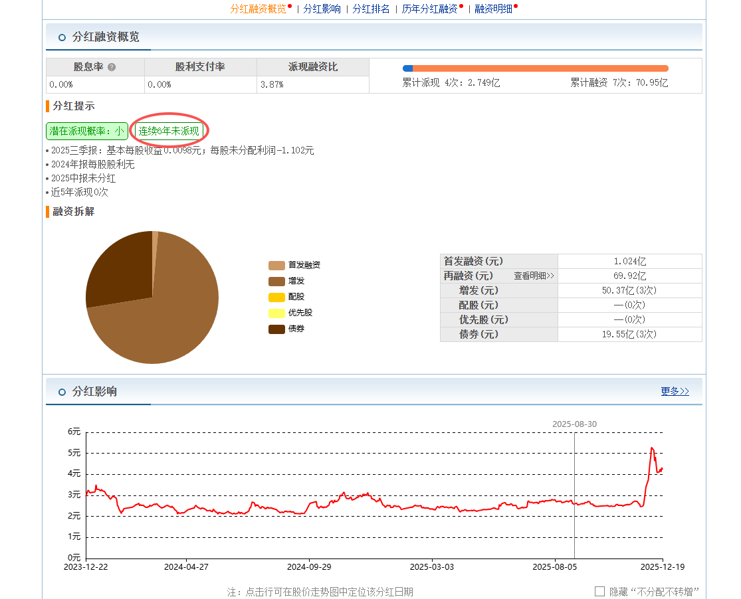This screenshot has width=741, height=599.
Task: Click the 优先股 legend color swatch
Action: click(276, 313)
